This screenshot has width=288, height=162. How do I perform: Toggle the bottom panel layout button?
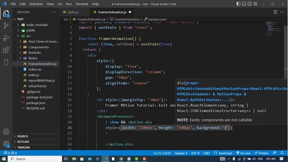click(x=244, y=4)
